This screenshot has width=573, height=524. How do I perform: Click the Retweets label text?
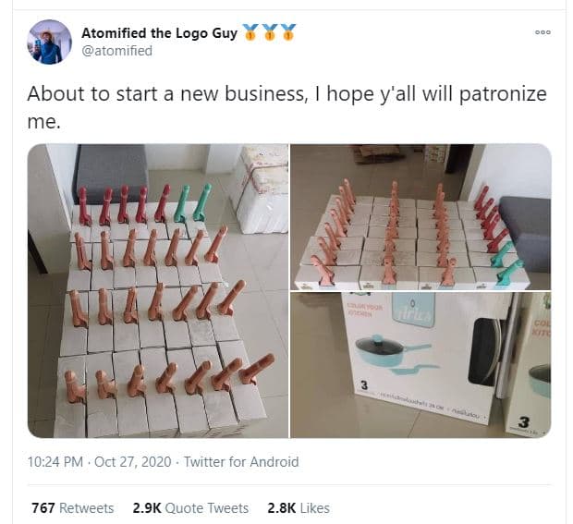[86, 508]
